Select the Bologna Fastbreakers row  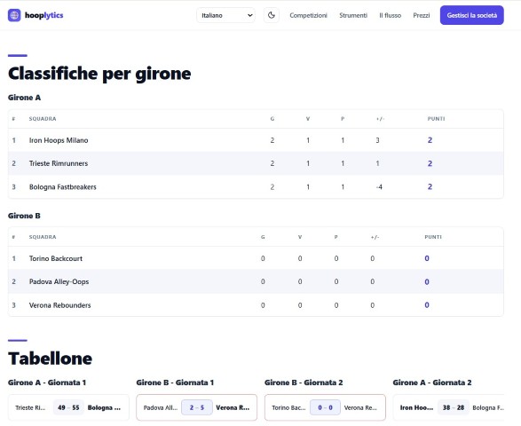point(256,186)
